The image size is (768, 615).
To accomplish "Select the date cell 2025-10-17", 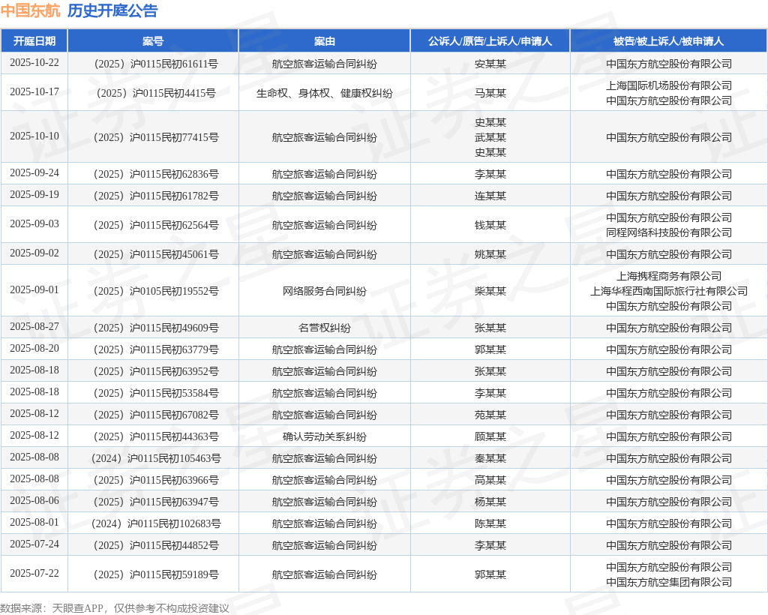I will tap(34, 92).
